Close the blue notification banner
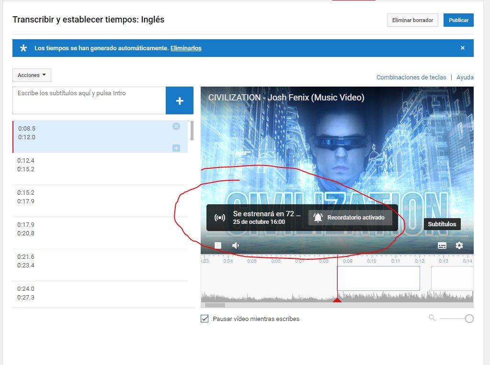490x365 pixels. [x=463, y=48]
